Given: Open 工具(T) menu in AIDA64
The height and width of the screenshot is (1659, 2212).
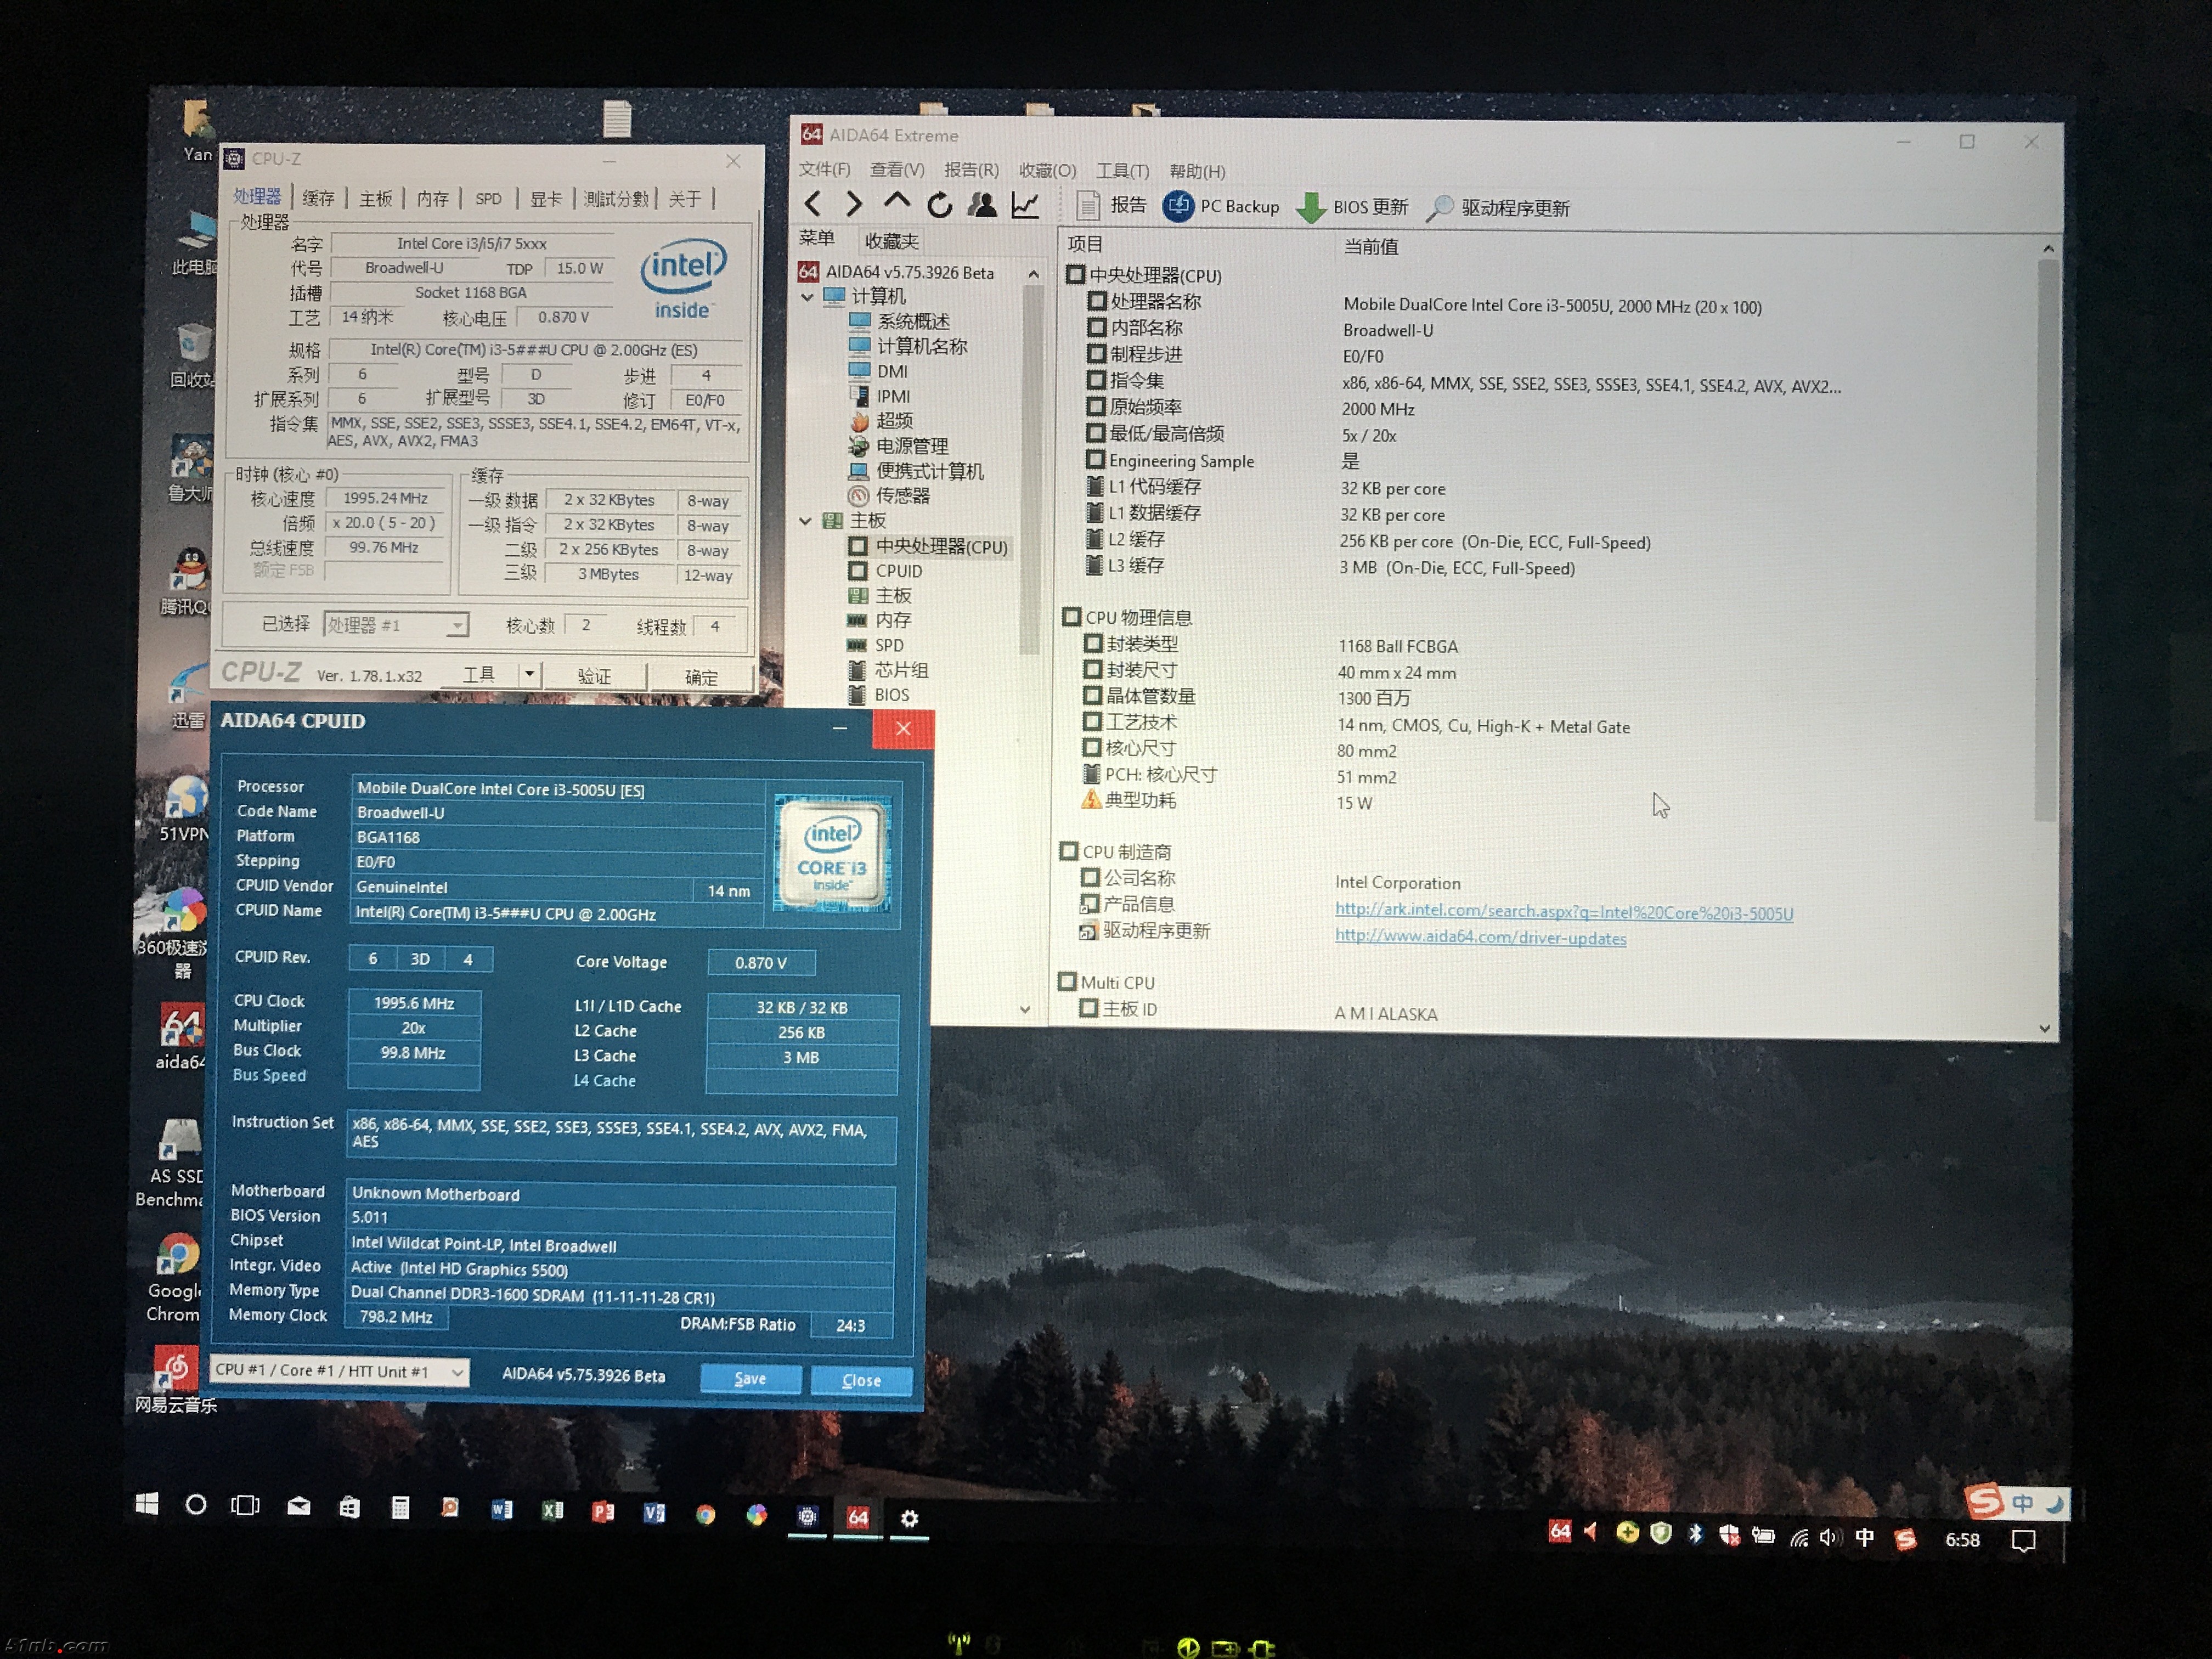Looking at the screenshot, I should pyautogui.click(x=1122, y=171).
